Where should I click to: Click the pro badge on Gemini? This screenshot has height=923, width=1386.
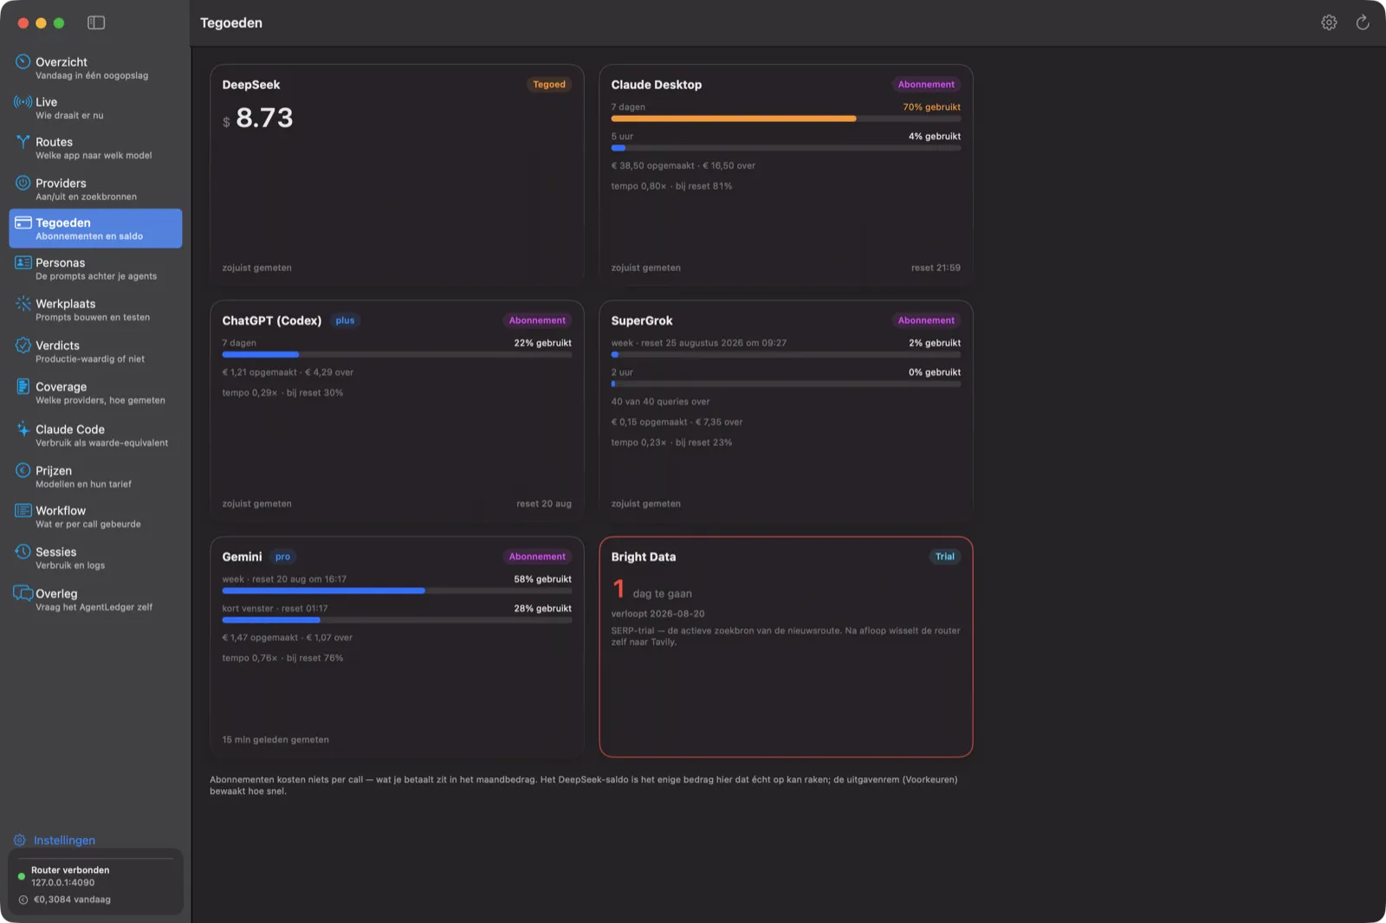(x=282, y=557)
